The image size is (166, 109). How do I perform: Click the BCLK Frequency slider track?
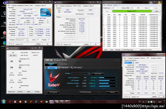pos(107,78)
